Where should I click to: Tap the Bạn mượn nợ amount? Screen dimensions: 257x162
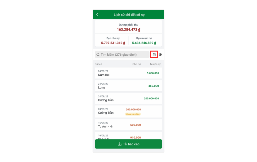tap(144, 43)
